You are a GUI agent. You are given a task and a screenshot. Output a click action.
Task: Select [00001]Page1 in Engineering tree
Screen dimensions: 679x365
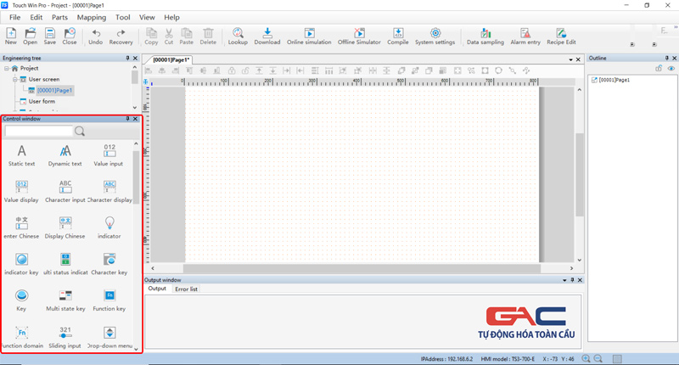(54, 91)
